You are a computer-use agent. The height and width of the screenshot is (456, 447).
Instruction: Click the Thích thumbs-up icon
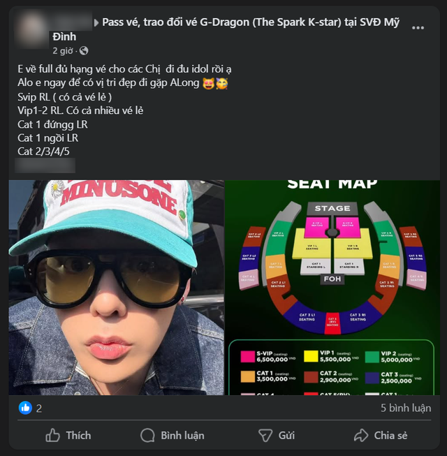point(52,435)
